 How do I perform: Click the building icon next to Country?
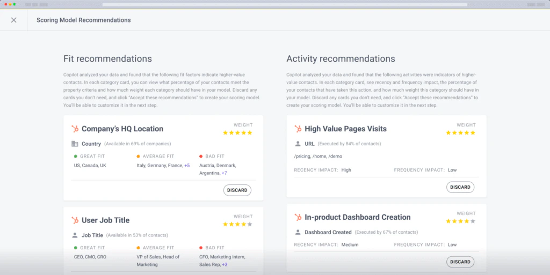pos(75,144)
